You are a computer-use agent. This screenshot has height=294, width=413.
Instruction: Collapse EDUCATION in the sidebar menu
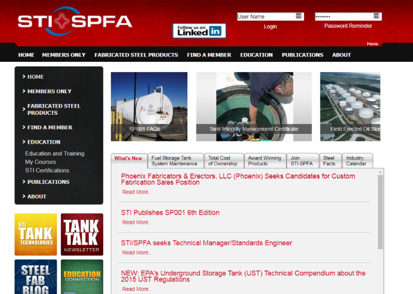pos(41,142)
